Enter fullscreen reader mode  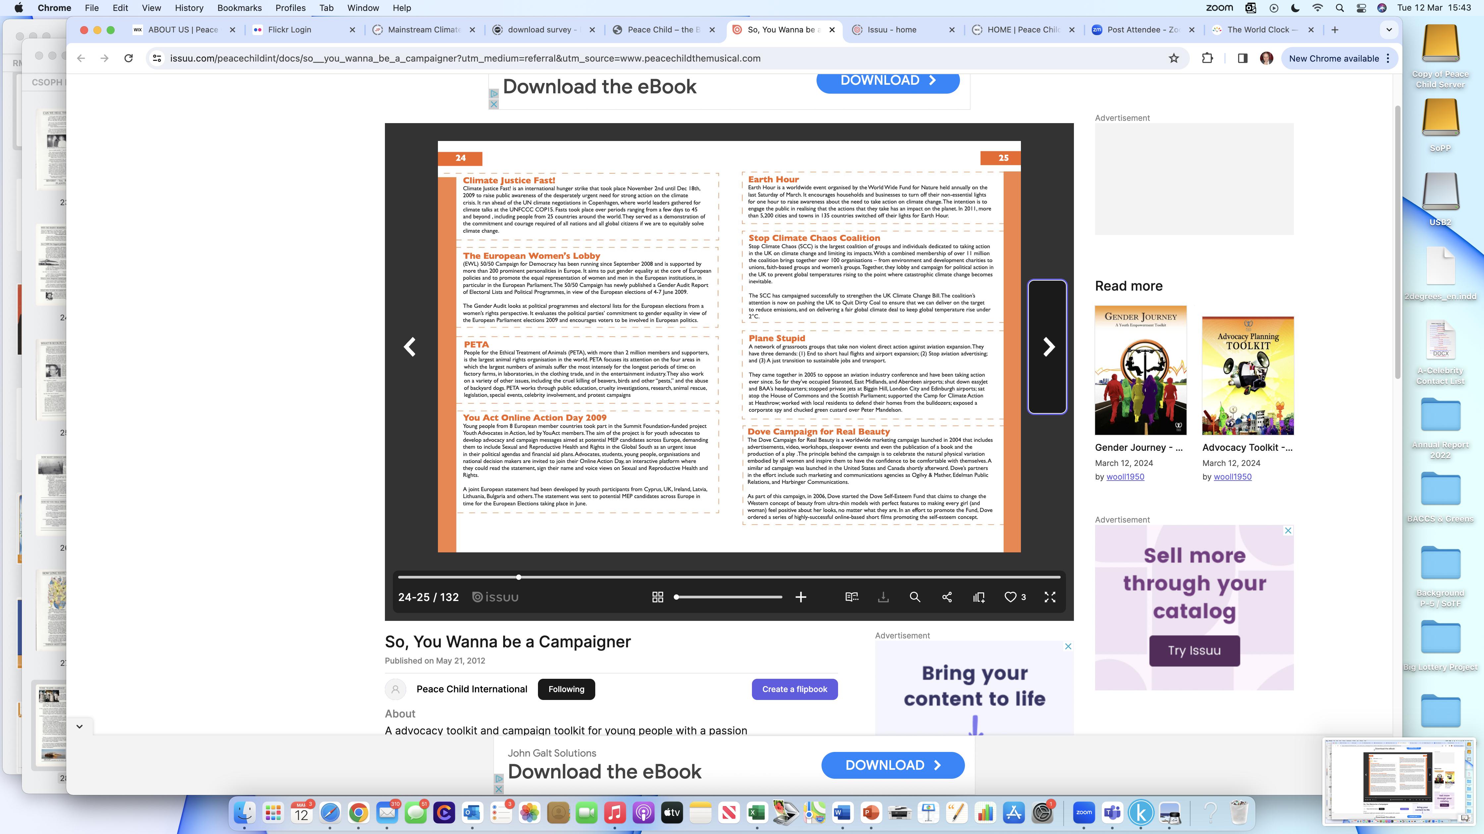click(1050, 597)
